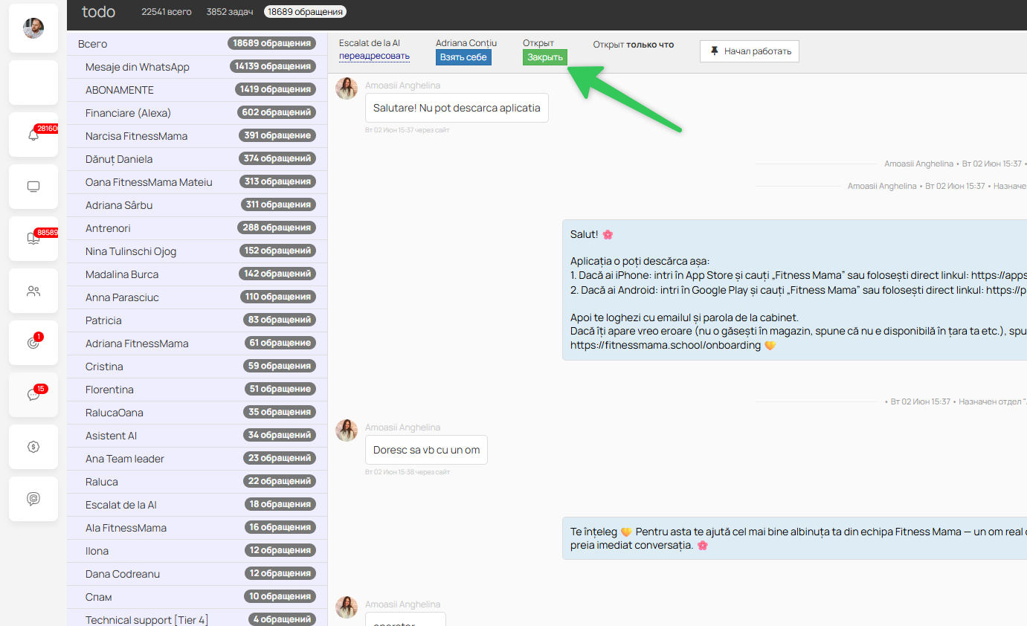Image resolution: width=1027 pixels, height=626 pixels.
Task: Select 'ABONAMENTE' row
Action: pos(197,90)
